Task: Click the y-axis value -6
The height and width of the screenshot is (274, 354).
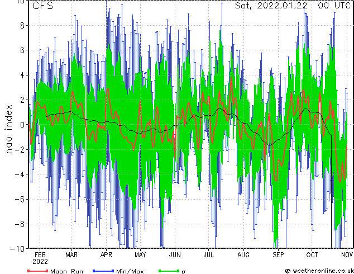Action: 20,199
